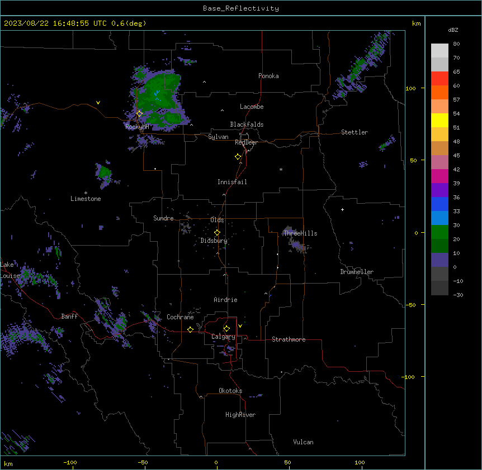Click the 65 value on the dBZ scale
The height and width of the screenshot is (470, 482).
[456, 72]
